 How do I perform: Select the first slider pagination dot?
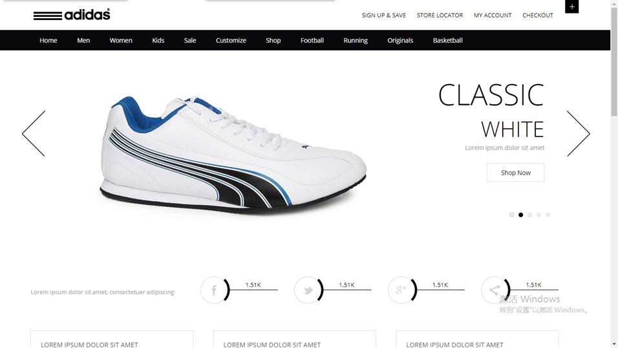coord(511,215)
